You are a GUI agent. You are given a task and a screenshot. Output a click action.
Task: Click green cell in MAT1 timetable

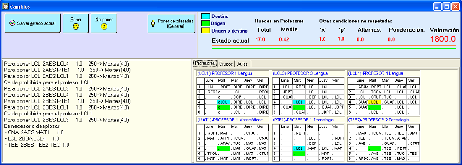coord(223,148)
